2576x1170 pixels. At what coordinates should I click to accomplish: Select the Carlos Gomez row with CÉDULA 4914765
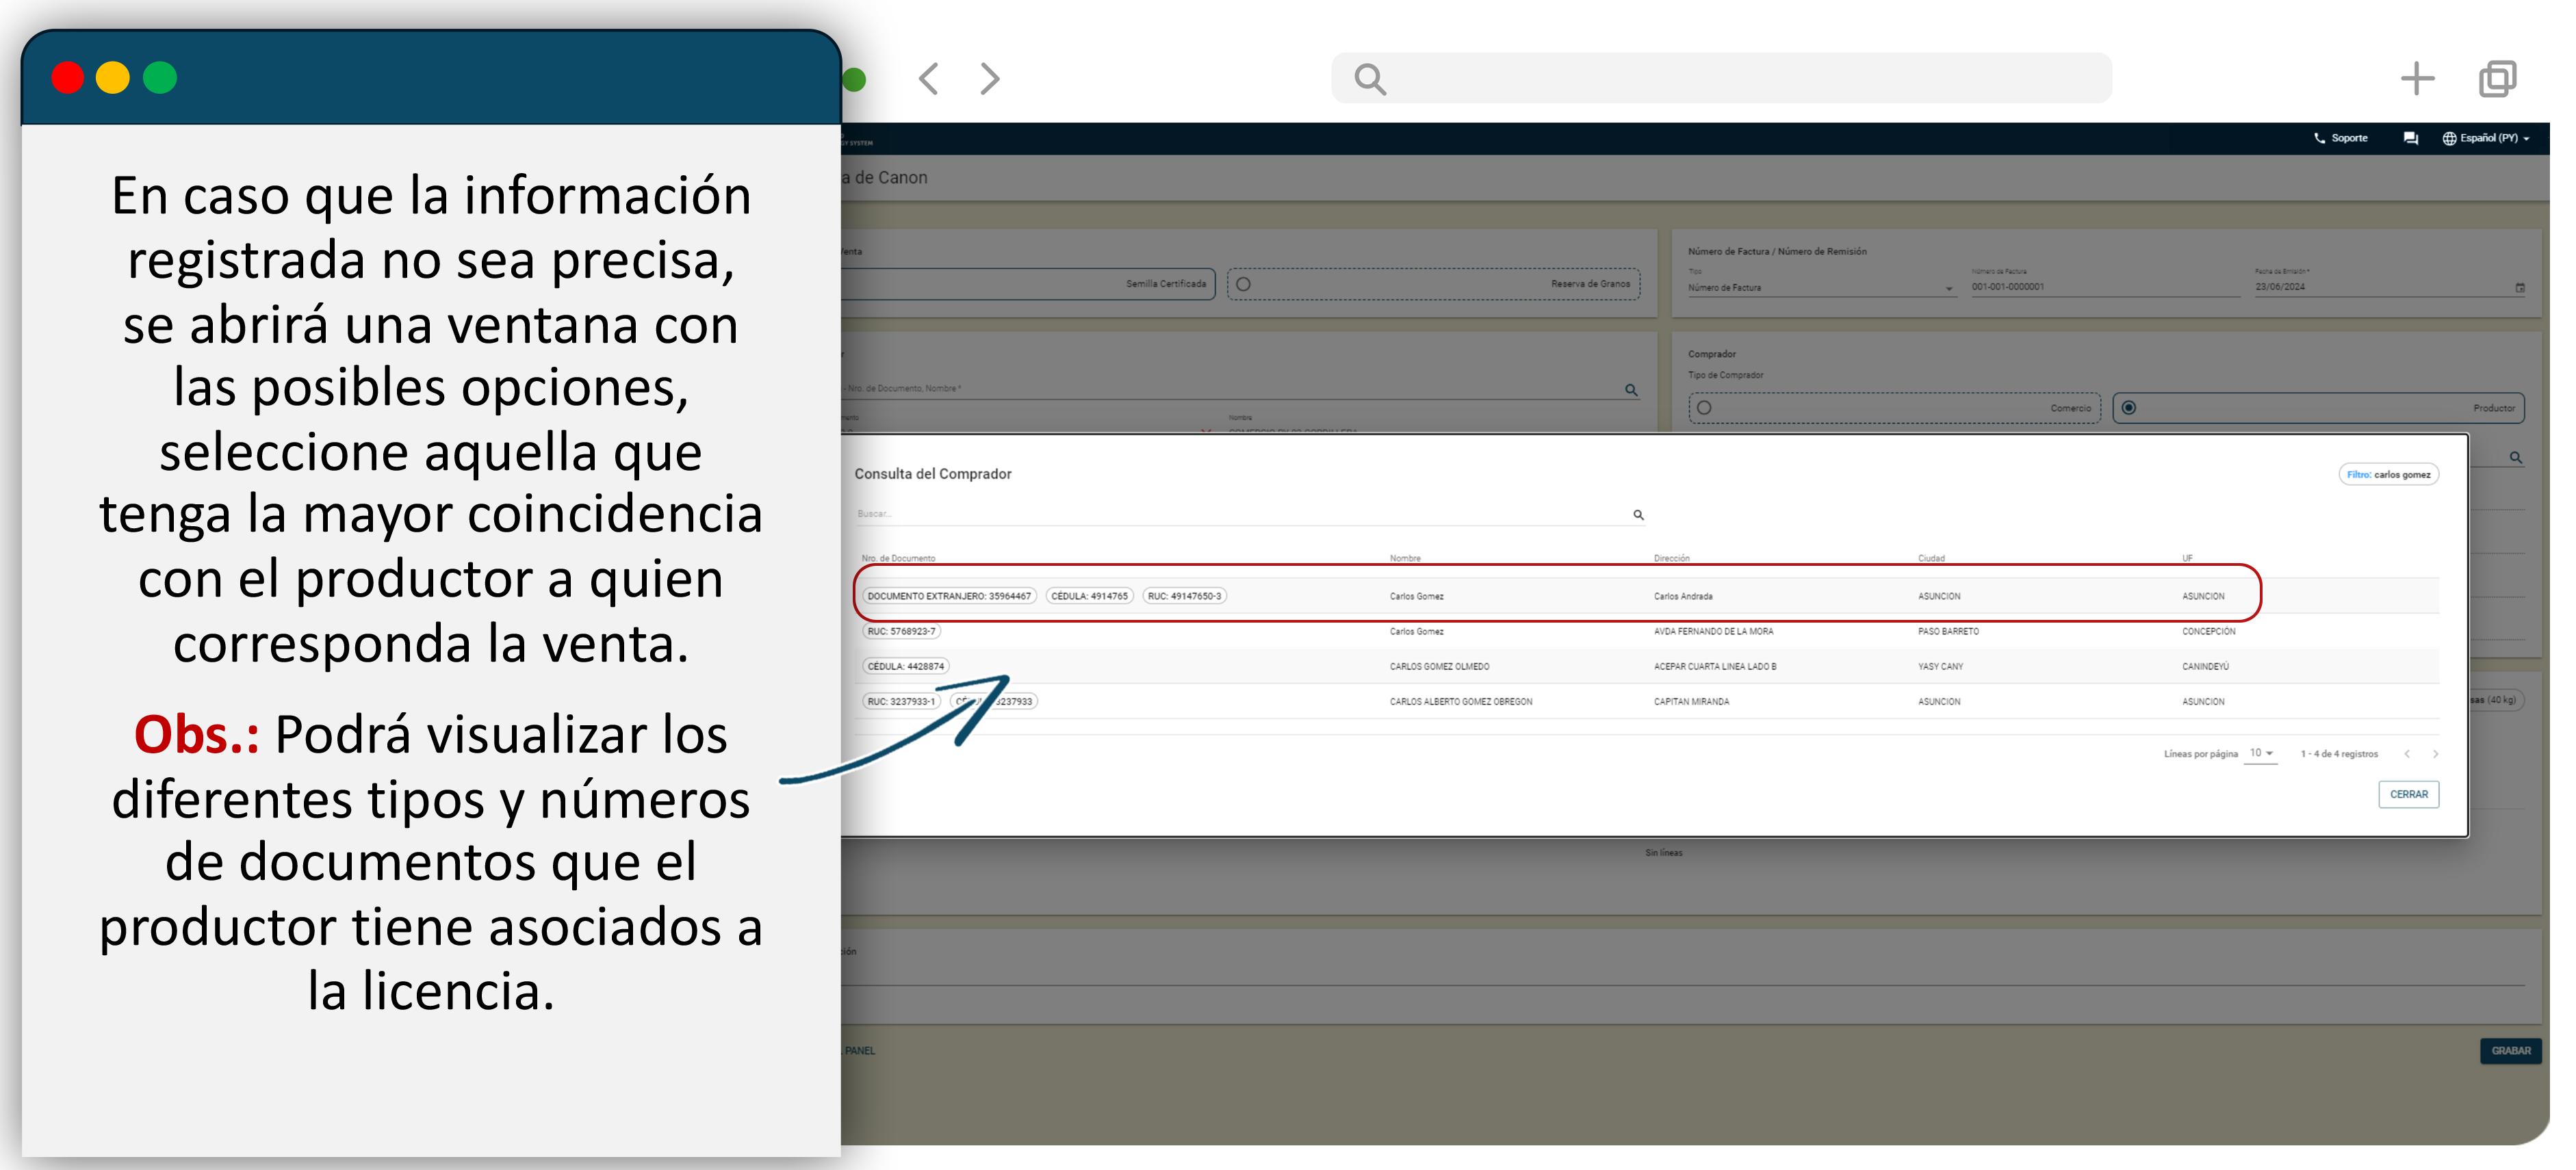click(x=1416, y=596)
